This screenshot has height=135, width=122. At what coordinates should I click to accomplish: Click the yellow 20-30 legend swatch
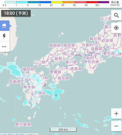pos(57,2)
